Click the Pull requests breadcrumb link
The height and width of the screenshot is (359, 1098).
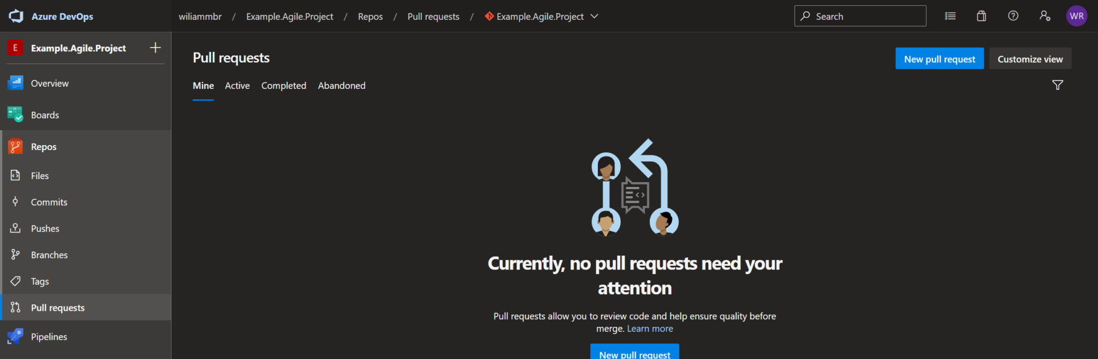coord(433,17)
